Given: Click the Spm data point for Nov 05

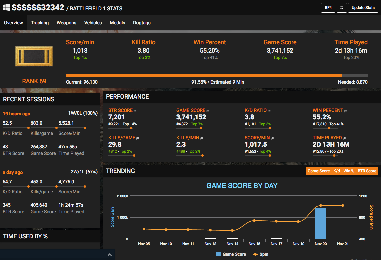Looking at the screenshot, I should point(144,229).
